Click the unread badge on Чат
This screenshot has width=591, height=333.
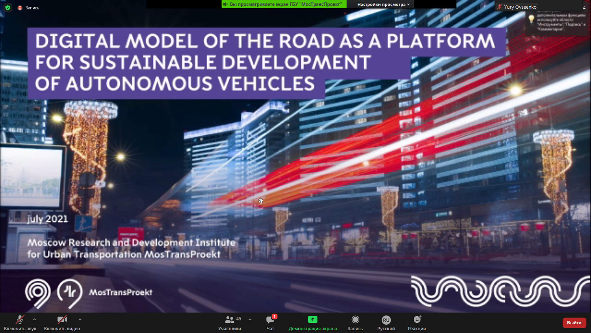pyautogui.click(x=275, y=316)
